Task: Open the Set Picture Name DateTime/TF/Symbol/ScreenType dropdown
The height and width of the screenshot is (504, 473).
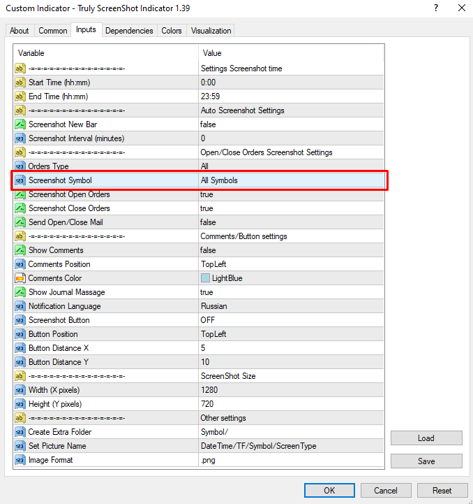Action: click(291, 446)
